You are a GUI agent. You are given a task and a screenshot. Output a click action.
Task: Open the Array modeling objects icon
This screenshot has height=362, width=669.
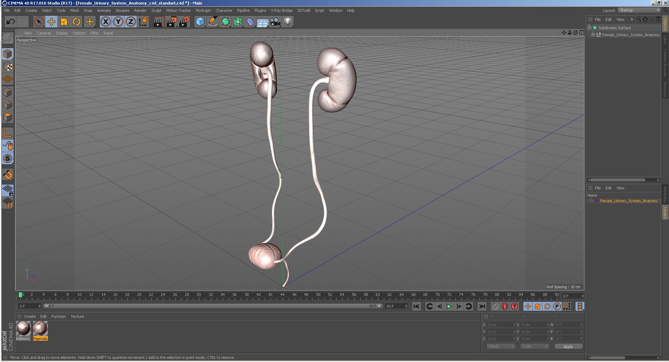click(238, 22)
